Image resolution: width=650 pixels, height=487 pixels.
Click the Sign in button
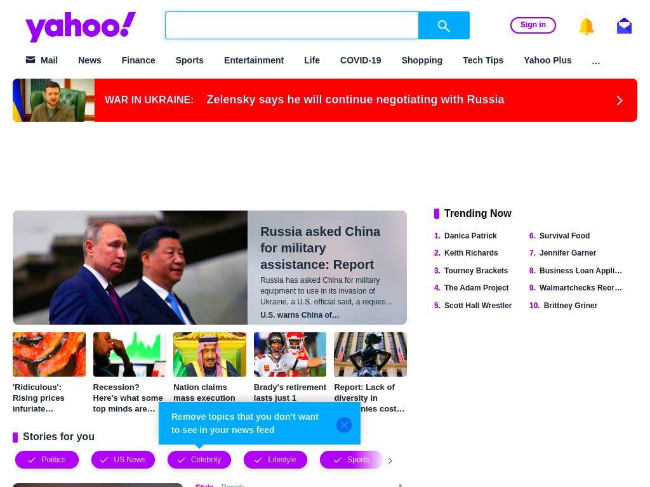click(533, 25)
